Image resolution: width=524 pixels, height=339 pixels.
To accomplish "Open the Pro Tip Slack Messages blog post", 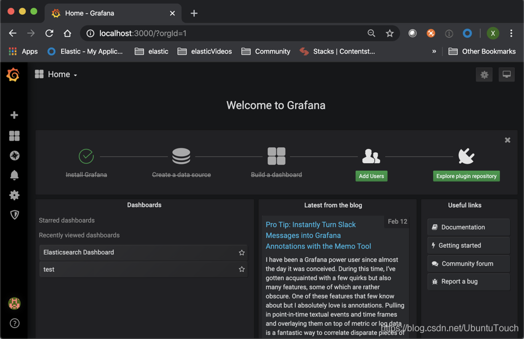I will coord(318,236).
